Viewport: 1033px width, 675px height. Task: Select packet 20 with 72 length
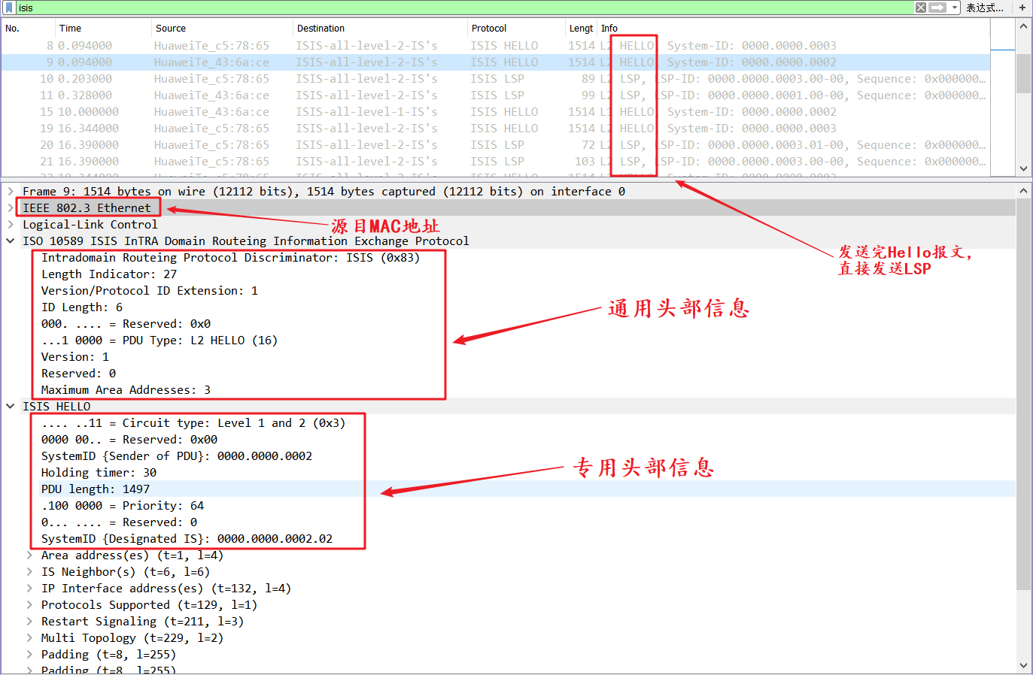pyautogui.click(x=495, y=145)
